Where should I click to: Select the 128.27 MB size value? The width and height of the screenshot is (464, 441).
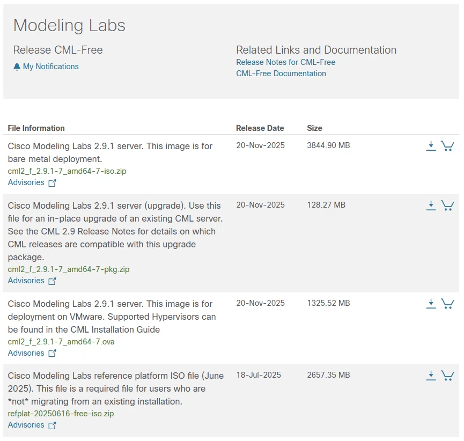coord(326,205)
